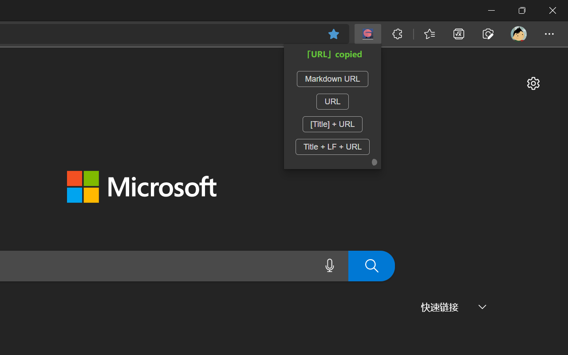Click the URL copy extension icon
This screenshot has width=568, height=355.
367,34
